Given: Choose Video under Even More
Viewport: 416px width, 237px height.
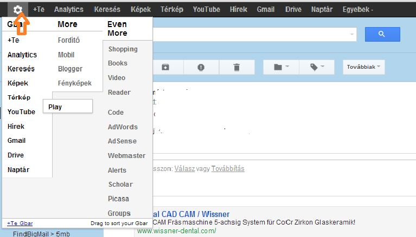Looking at the screenshot, I should (x=117, y=78).
